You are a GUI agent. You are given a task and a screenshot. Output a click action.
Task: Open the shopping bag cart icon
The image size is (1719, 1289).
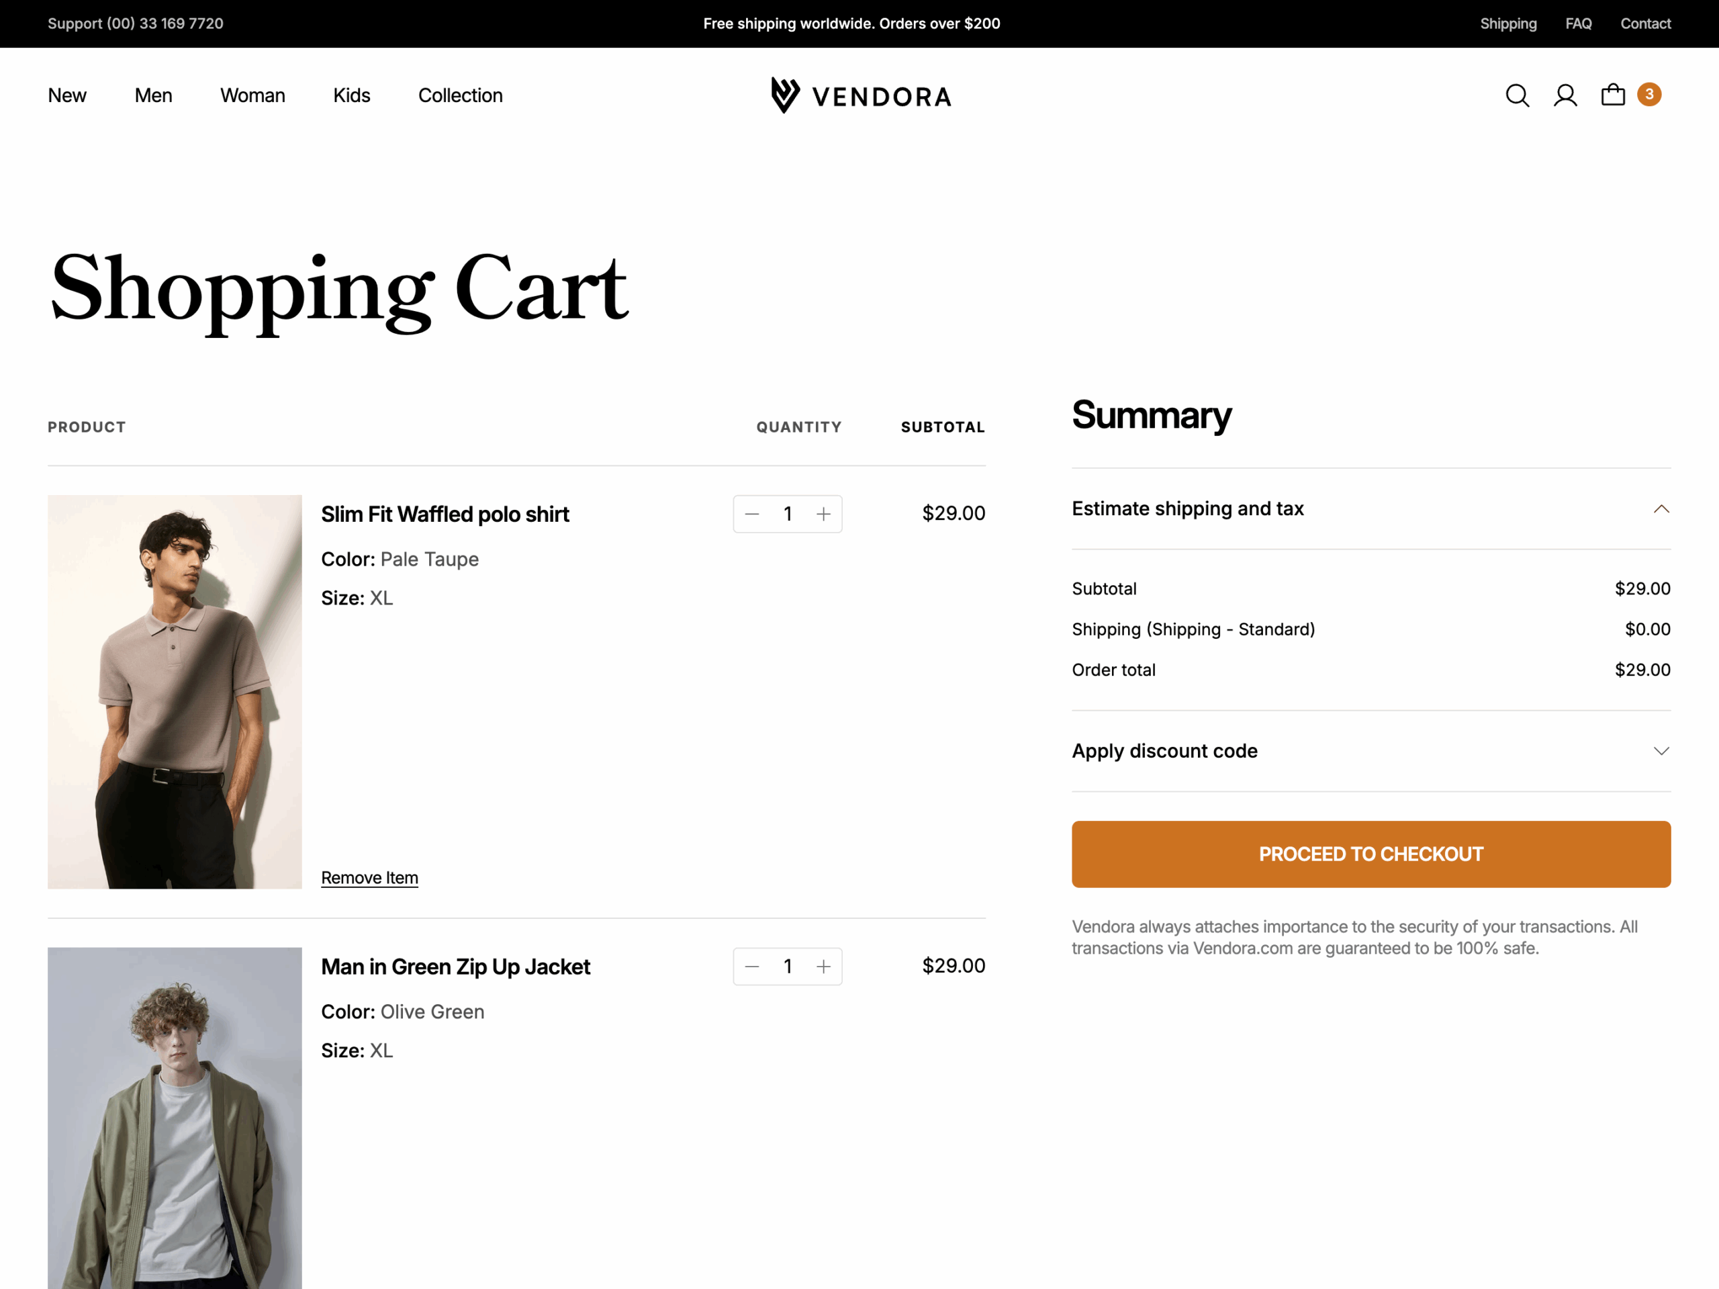point(1614,95)
